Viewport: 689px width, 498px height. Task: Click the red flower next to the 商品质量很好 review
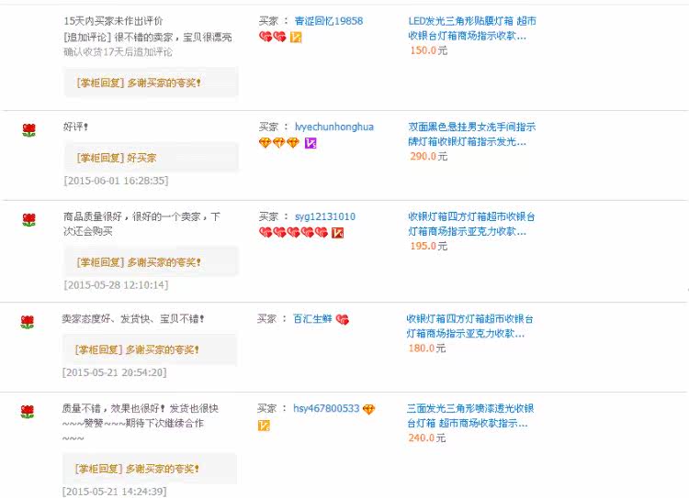coord(28,219)
